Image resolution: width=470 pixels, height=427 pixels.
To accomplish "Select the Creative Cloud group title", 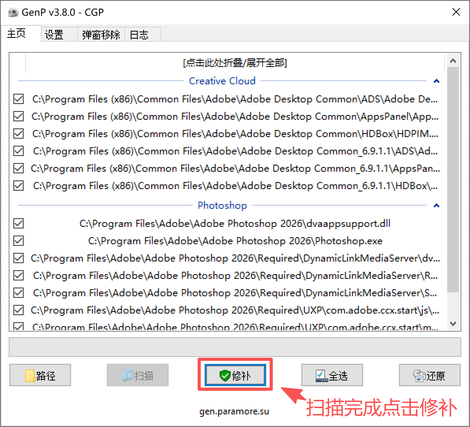I will click(222, 81).
